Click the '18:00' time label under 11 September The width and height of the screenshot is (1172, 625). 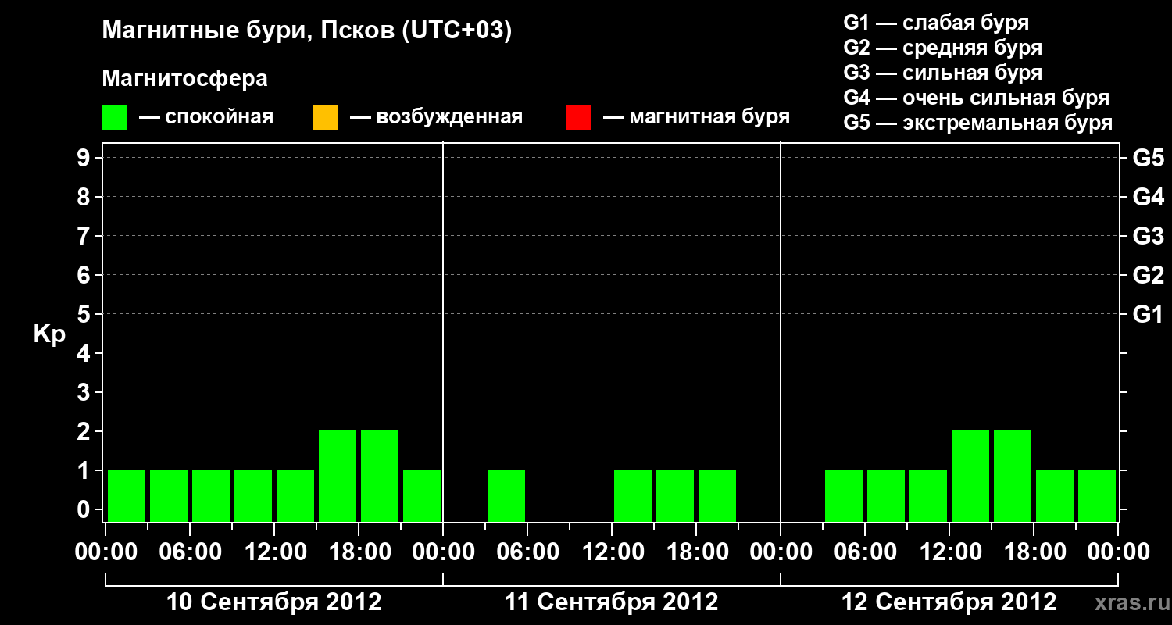pyautogui.click(x=696, y=552)
